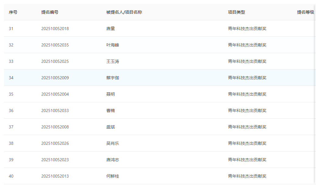Image resolution: width=316 pixels, height=187 pixels.
Task: Click 青年科技杰出贡献奖 in row 40
Action: 247,176
